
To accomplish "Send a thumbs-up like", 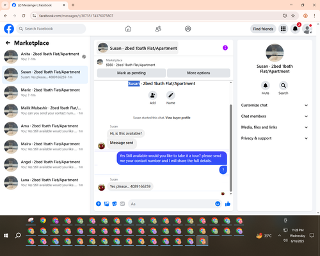I will click(x=228, y=204).
